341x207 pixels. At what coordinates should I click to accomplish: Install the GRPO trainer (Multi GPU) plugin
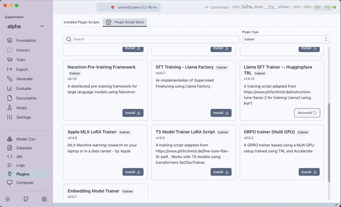[x=309, y=172]
